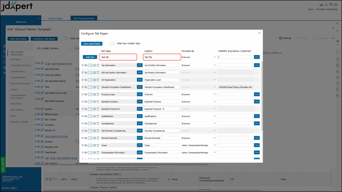The height and width of the screenshot is (192, 342).
Task: Open Viewable By dropdown for Test Tab
Action: [198, 57]
